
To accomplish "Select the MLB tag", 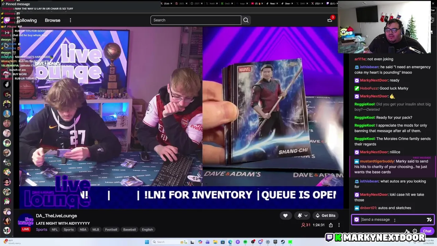I will pos(96,230).
